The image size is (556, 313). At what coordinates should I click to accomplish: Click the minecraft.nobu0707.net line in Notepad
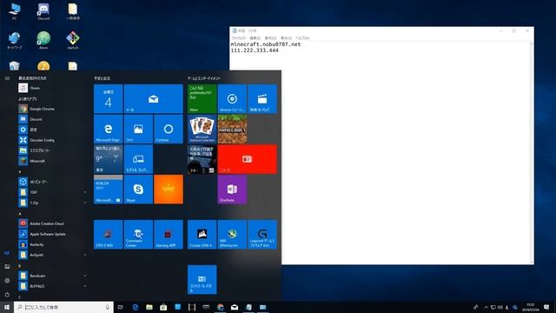tap(266, 44)
